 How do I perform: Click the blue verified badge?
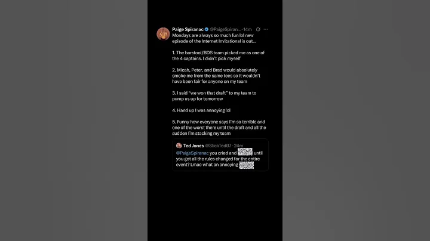pyautogui.click(x=207, y=29)
